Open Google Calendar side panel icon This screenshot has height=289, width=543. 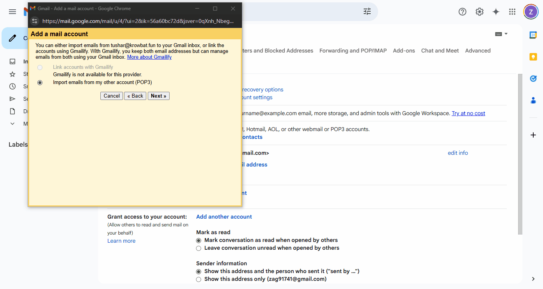click(533, 35)
